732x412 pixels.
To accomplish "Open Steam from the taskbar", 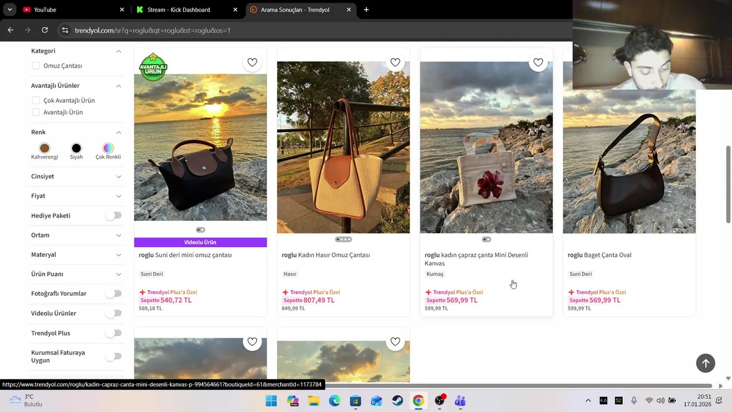I will (397, 401).
